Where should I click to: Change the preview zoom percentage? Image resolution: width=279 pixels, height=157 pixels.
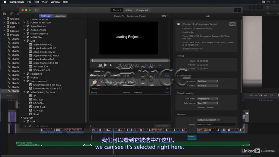pos(165,16)
